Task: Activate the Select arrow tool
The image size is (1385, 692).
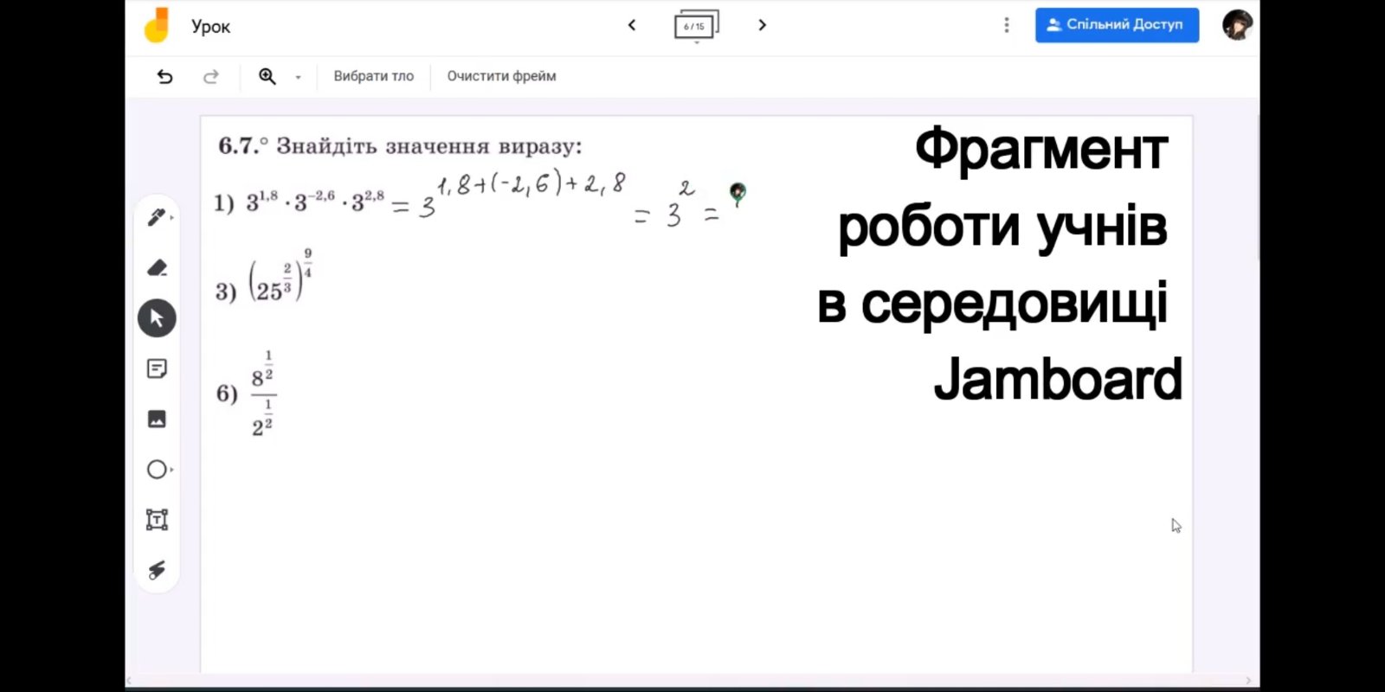Action: (157, 318)
